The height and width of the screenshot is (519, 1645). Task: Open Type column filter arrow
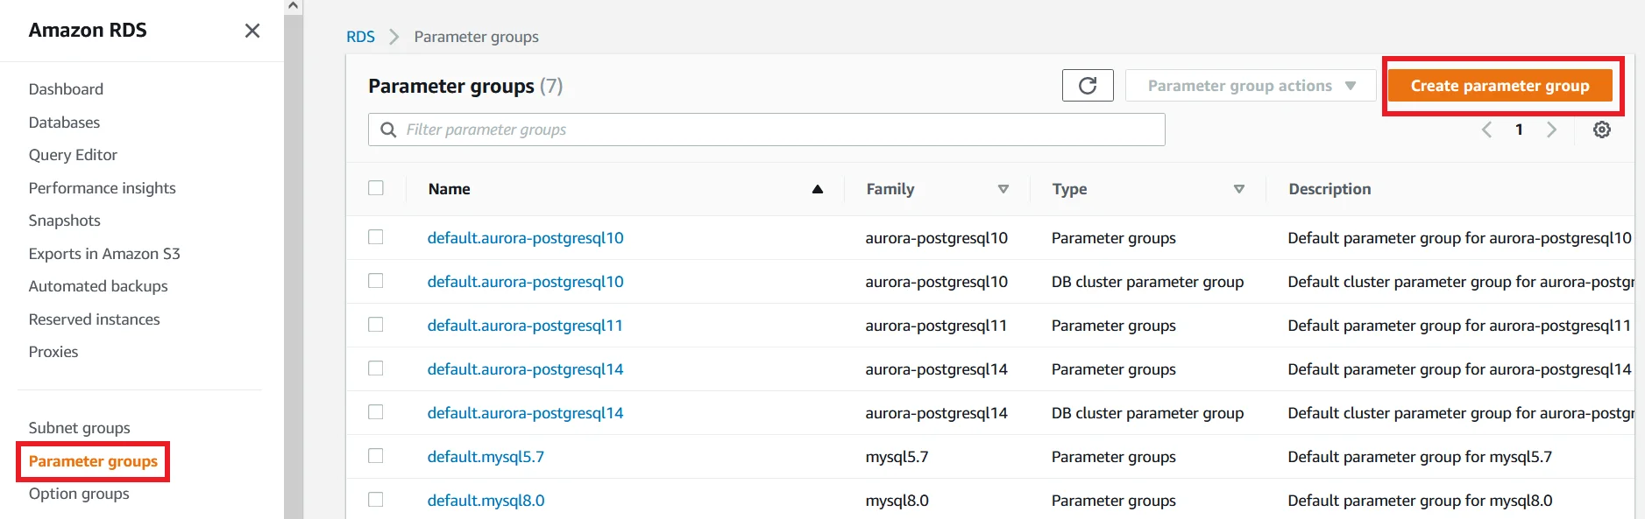coord(1239,189)
